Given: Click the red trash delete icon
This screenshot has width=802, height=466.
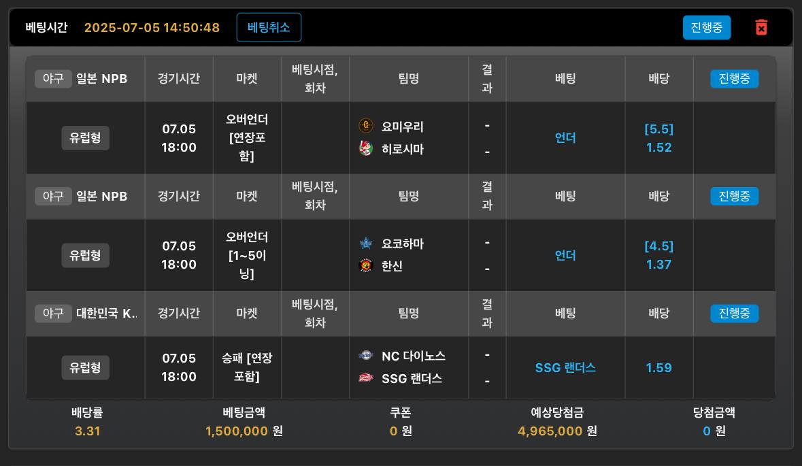Looking at the screenshot, I should [x=761, y=27].
